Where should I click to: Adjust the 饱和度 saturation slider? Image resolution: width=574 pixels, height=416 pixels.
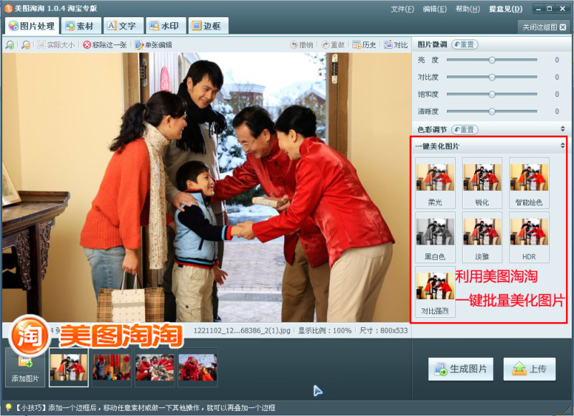(x=492, y=95)
